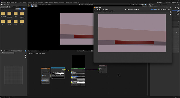This screenshot has height=98, width=180.
Task: Click the file browser back arrow
Action: tap(2, 7)
